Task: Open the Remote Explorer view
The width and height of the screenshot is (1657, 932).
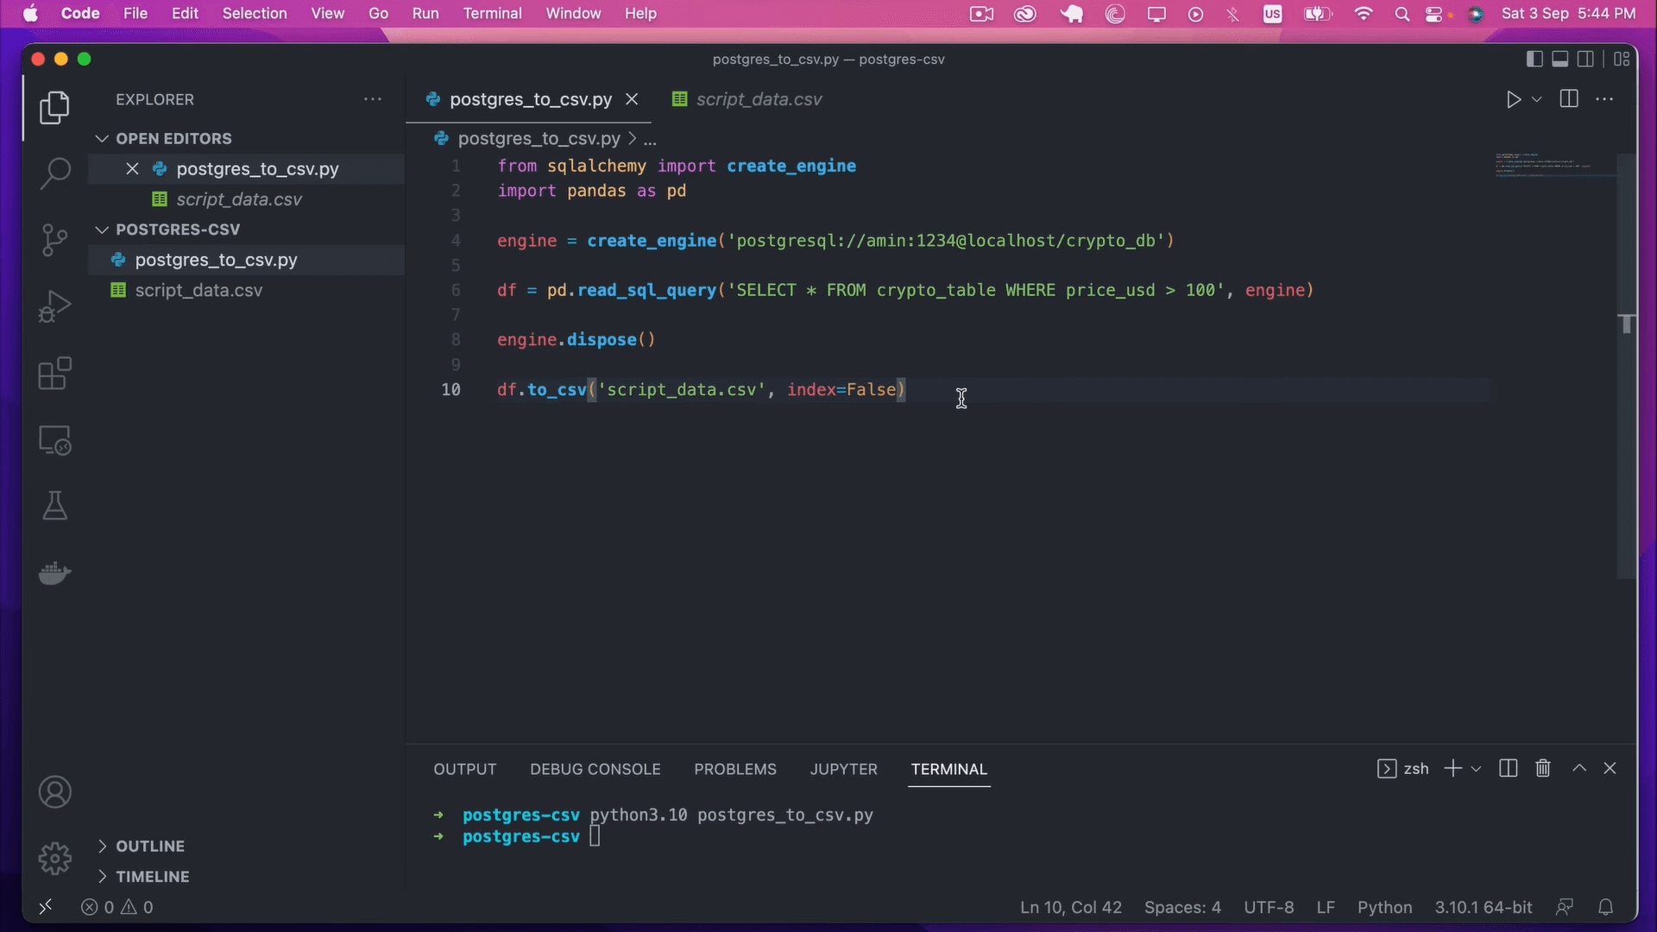Action: pos(54,440)
